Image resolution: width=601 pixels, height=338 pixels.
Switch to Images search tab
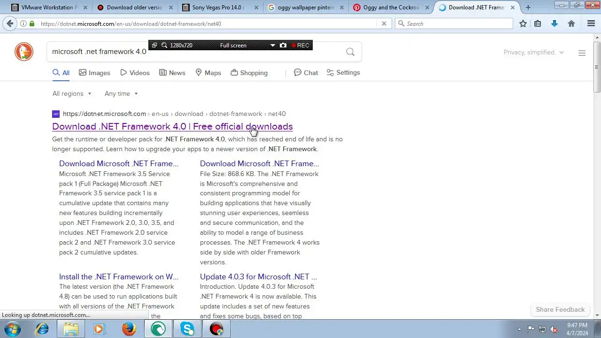click(94, 73)
